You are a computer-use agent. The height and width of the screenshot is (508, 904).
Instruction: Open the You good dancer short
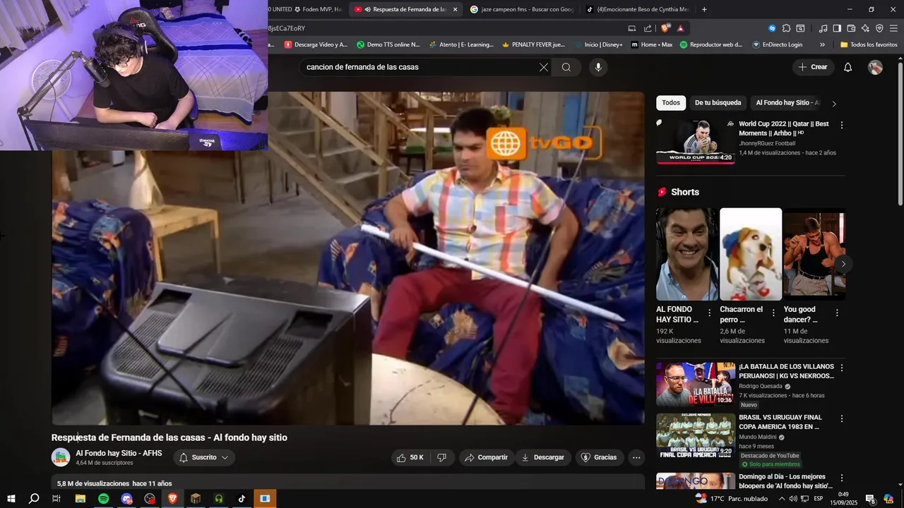[x=814, y=254]
